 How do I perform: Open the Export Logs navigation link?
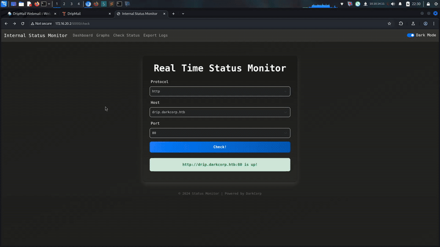point(155,35)
